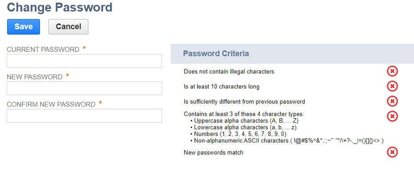Focus the Current Password input field
Screen dimensions: 414x174
[x=84, y=61]
